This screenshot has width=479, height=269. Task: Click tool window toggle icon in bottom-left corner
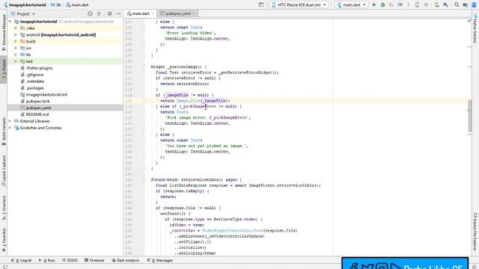point(5,267)
